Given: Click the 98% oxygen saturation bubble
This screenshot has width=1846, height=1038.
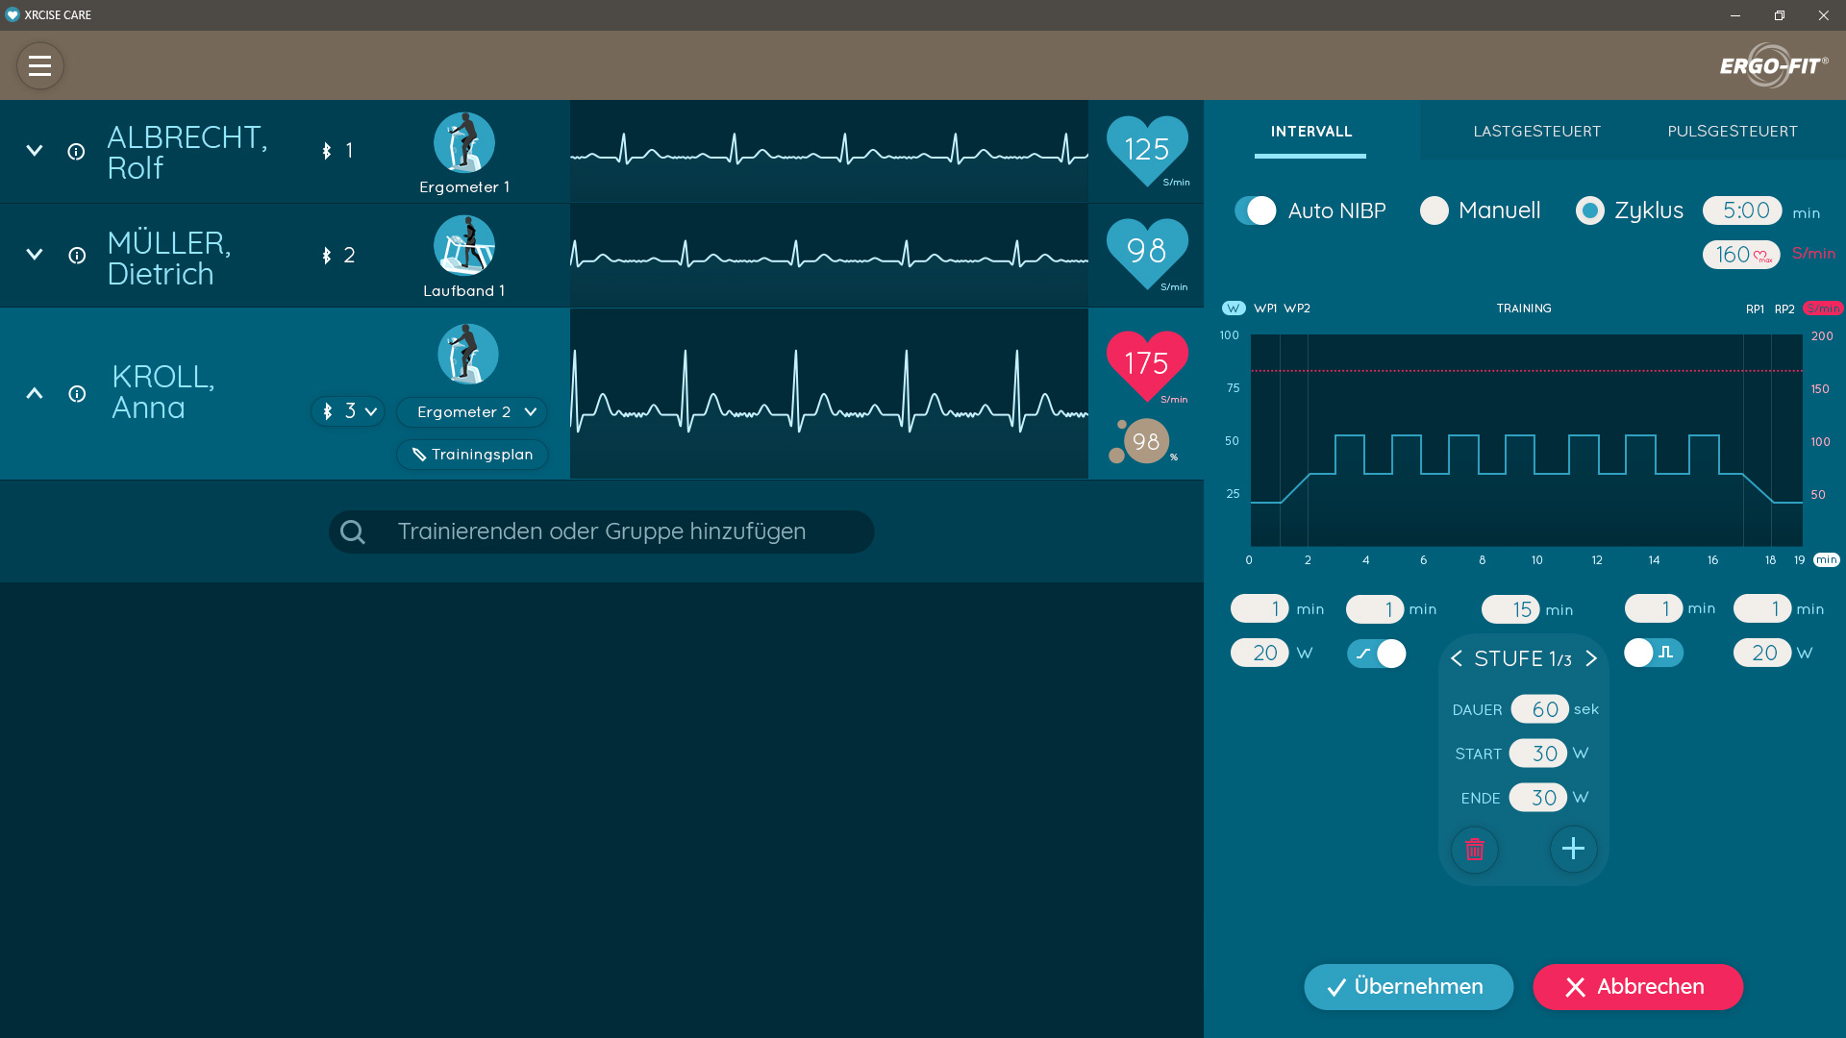Looking at the screenshot, I should pyautogui.click(x=1146, y=441).
